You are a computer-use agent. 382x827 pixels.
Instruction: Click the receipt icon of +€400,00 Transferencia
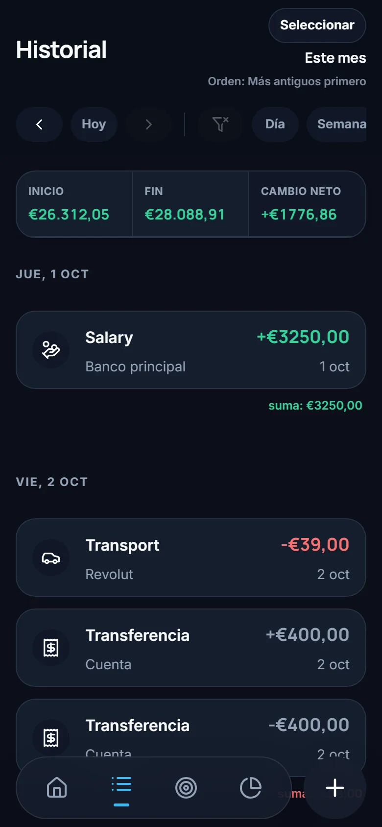click(51, 648)
